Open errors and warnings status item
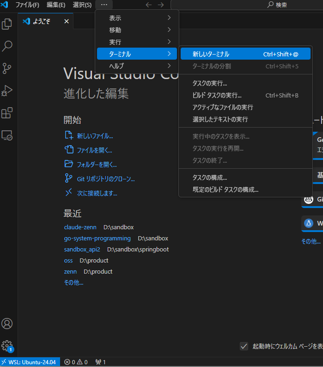This screenshot has height=367, width=323. coord(76,362)
